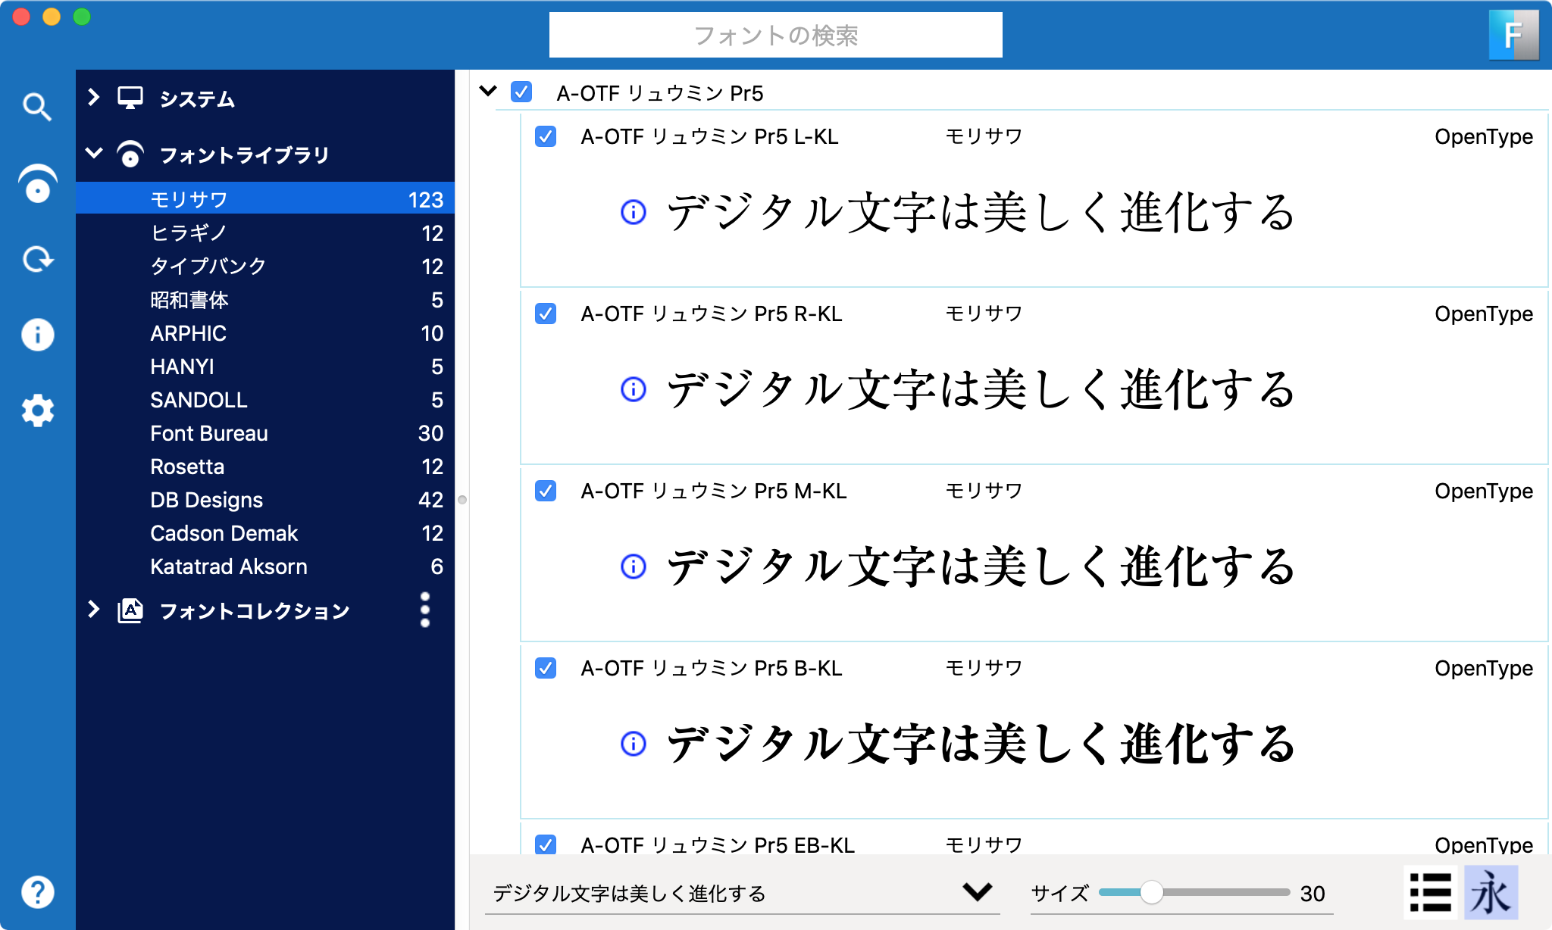Select ヒラギノ in the library list

[x=265, y=232]
